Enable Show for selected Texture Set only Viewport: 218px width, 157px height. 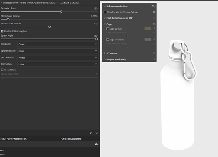click(x=105, y=12)
